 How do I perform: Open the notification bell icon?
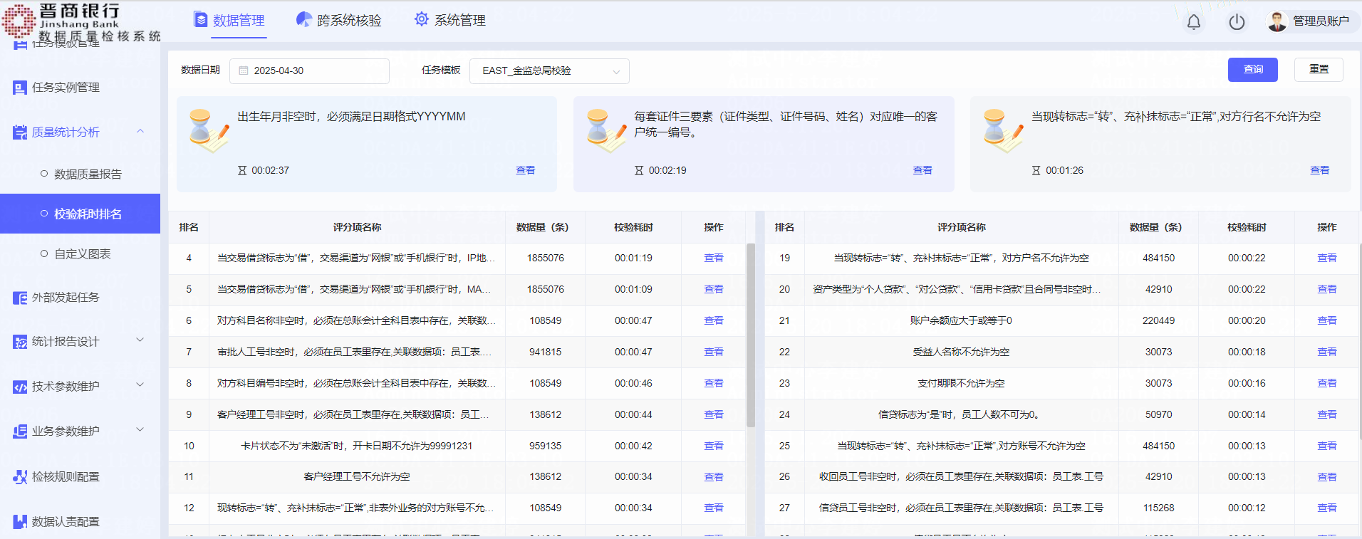tap(1194, 22)
